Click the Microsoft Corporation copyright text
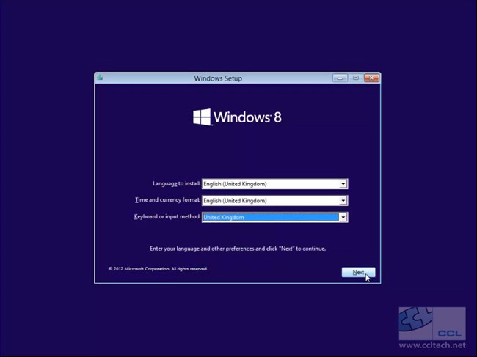Viewport: 477px width, 357px height. tap(158, 269)
